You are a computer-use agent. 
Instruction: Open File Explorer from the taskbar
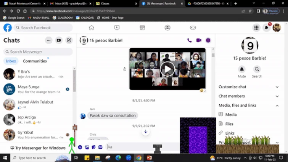pyautogui.click(x=97, y=158)
